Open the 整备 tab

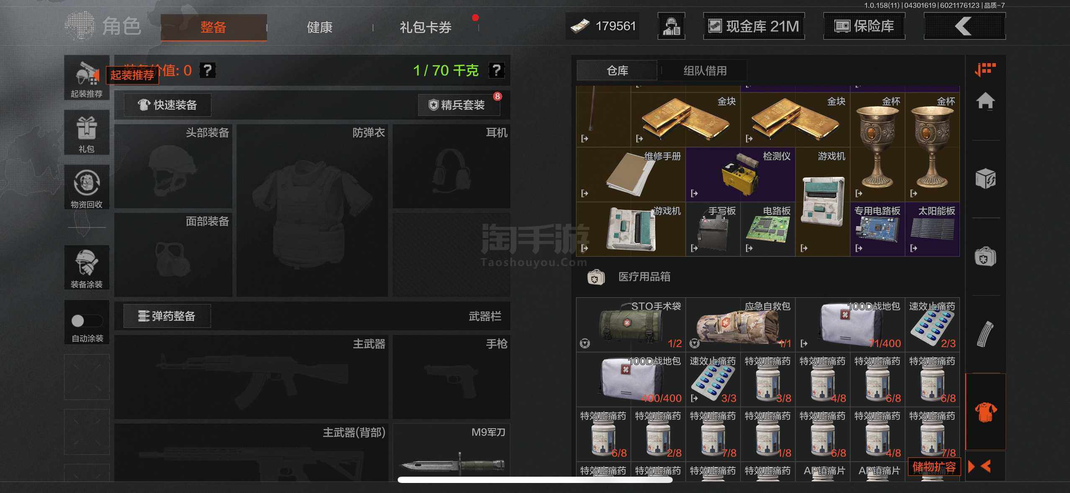tap(213, 27)
